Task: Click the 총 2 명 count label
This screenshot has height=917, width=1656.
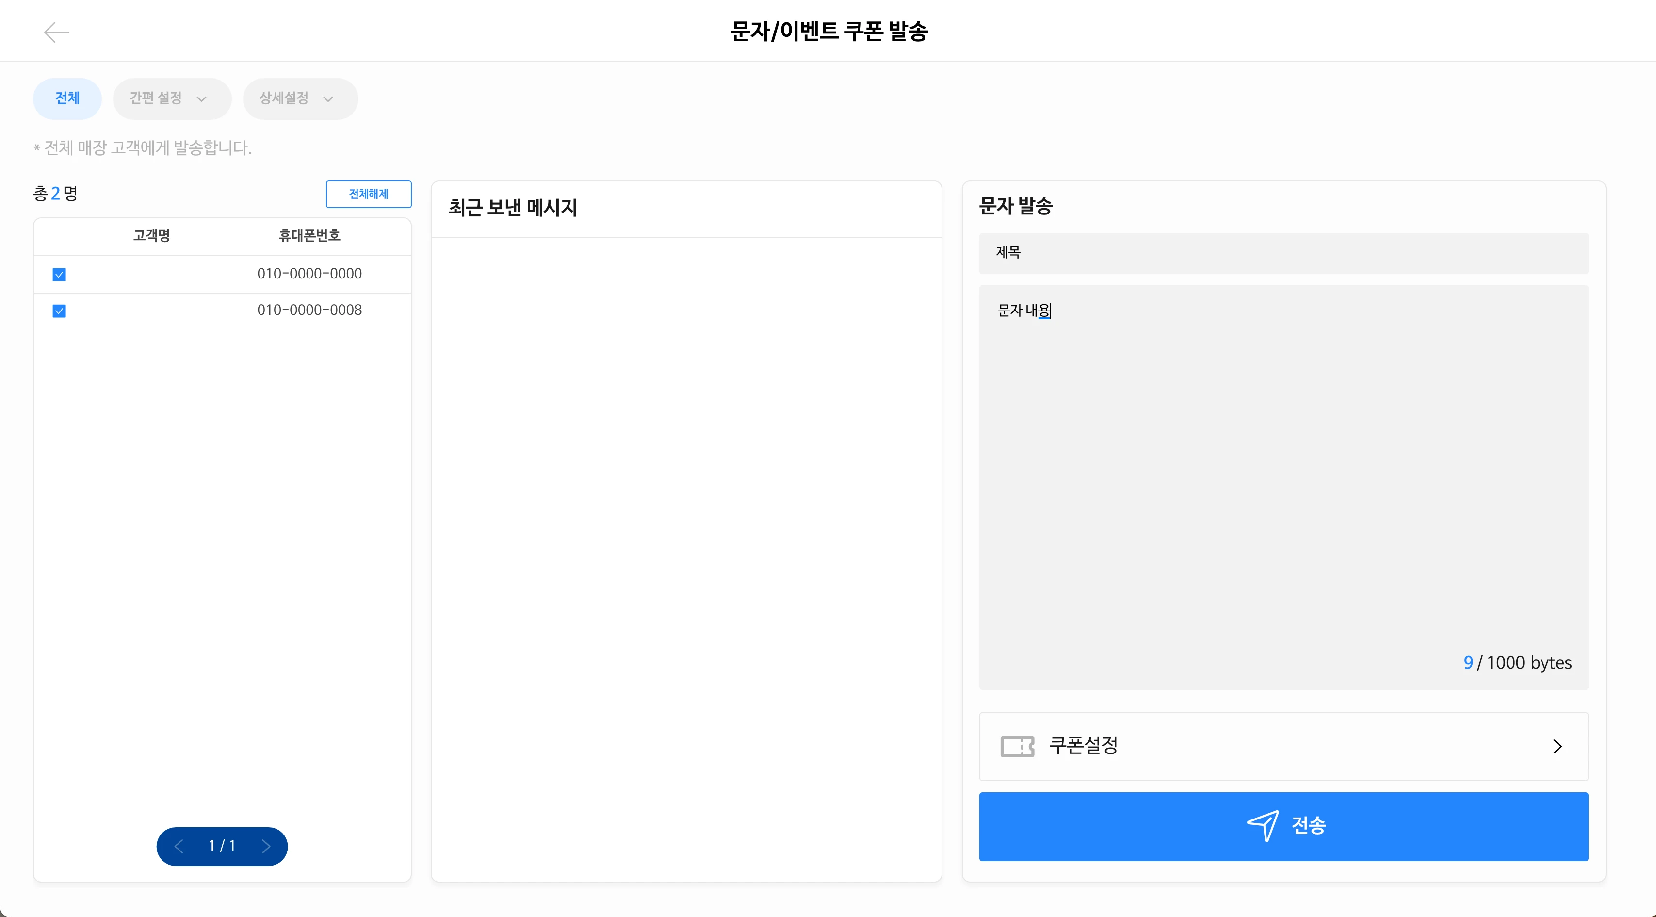Action: (55, 194)
